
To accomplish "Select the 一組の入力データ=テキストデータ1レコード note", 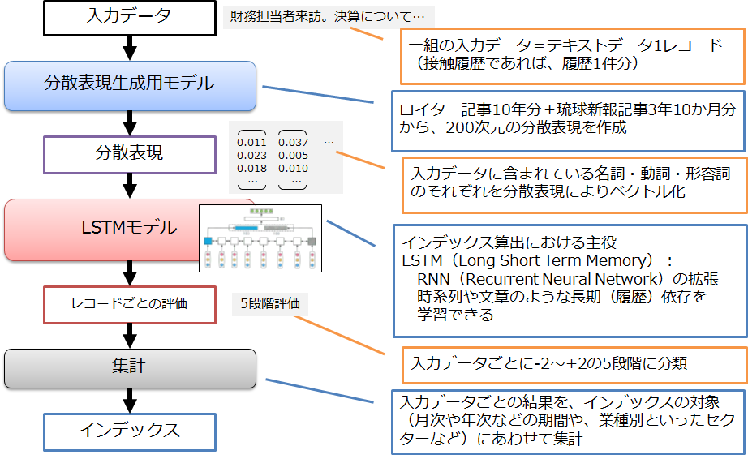I will coord(573,56).
